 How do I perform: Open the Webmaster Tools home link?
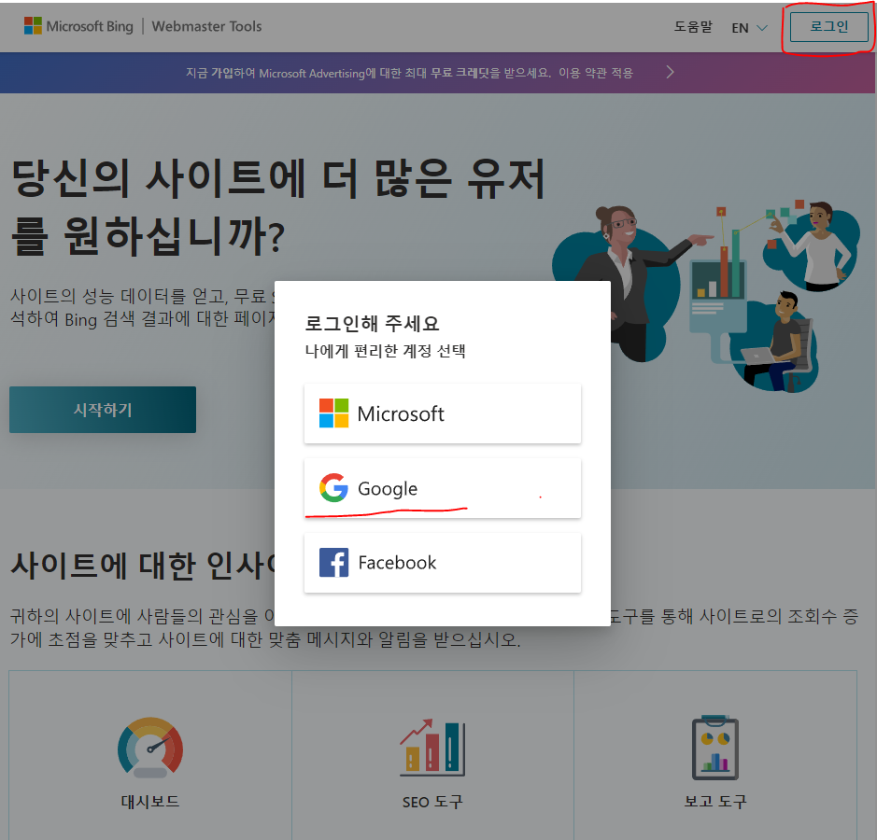207,26
